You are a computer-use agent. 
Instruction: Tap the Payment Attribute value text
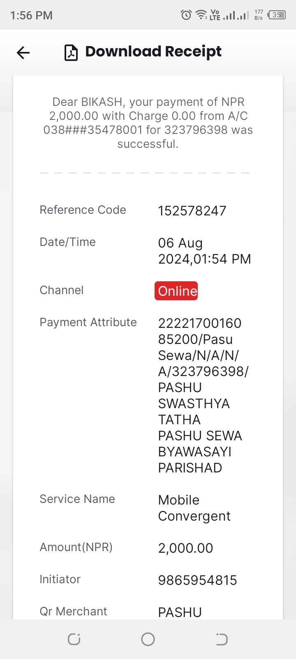pyautogui.click(x=203, y=395)
